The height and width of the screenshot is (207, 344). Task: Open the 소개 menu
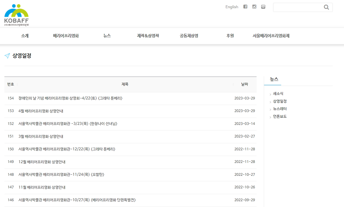pyautogui.click(x=24, y=36)
